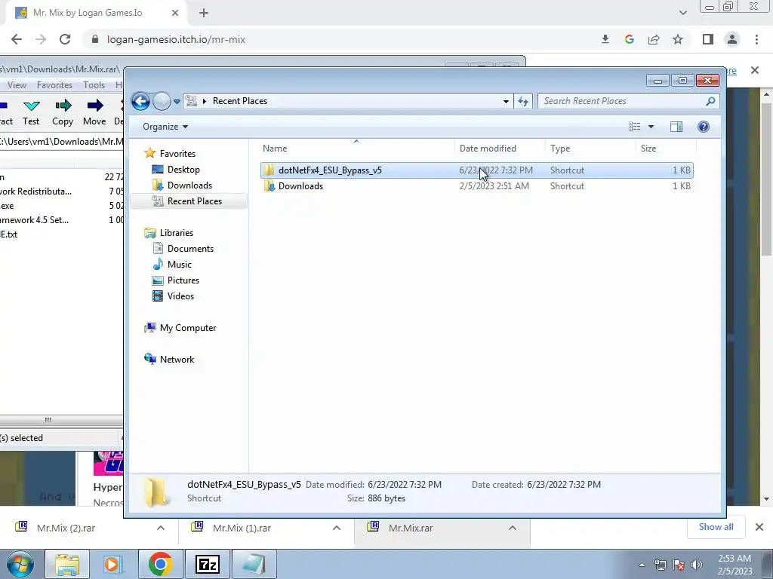Click the Explorer Forward navigation arrow
The height and width of the screenshot is (579, 773).
pos(162,102)
